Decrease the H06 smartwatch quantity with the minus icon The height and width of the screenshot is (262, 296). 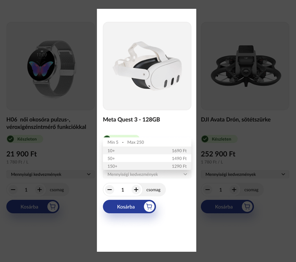coord(13,190)
